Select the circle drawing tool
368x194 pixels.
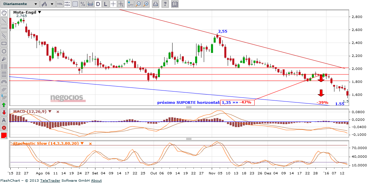(x=4, y=51)
